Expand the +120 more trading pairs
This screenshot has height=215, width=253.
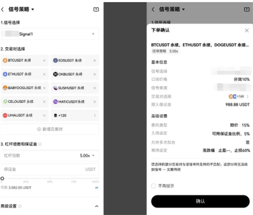75,116
